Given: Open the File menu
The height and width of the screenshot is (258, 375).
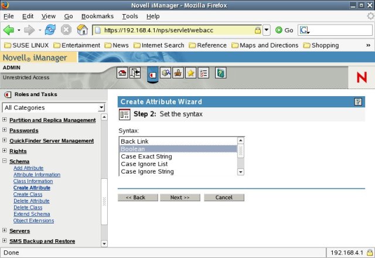Looking at the screenshot, I should point(9,16).
